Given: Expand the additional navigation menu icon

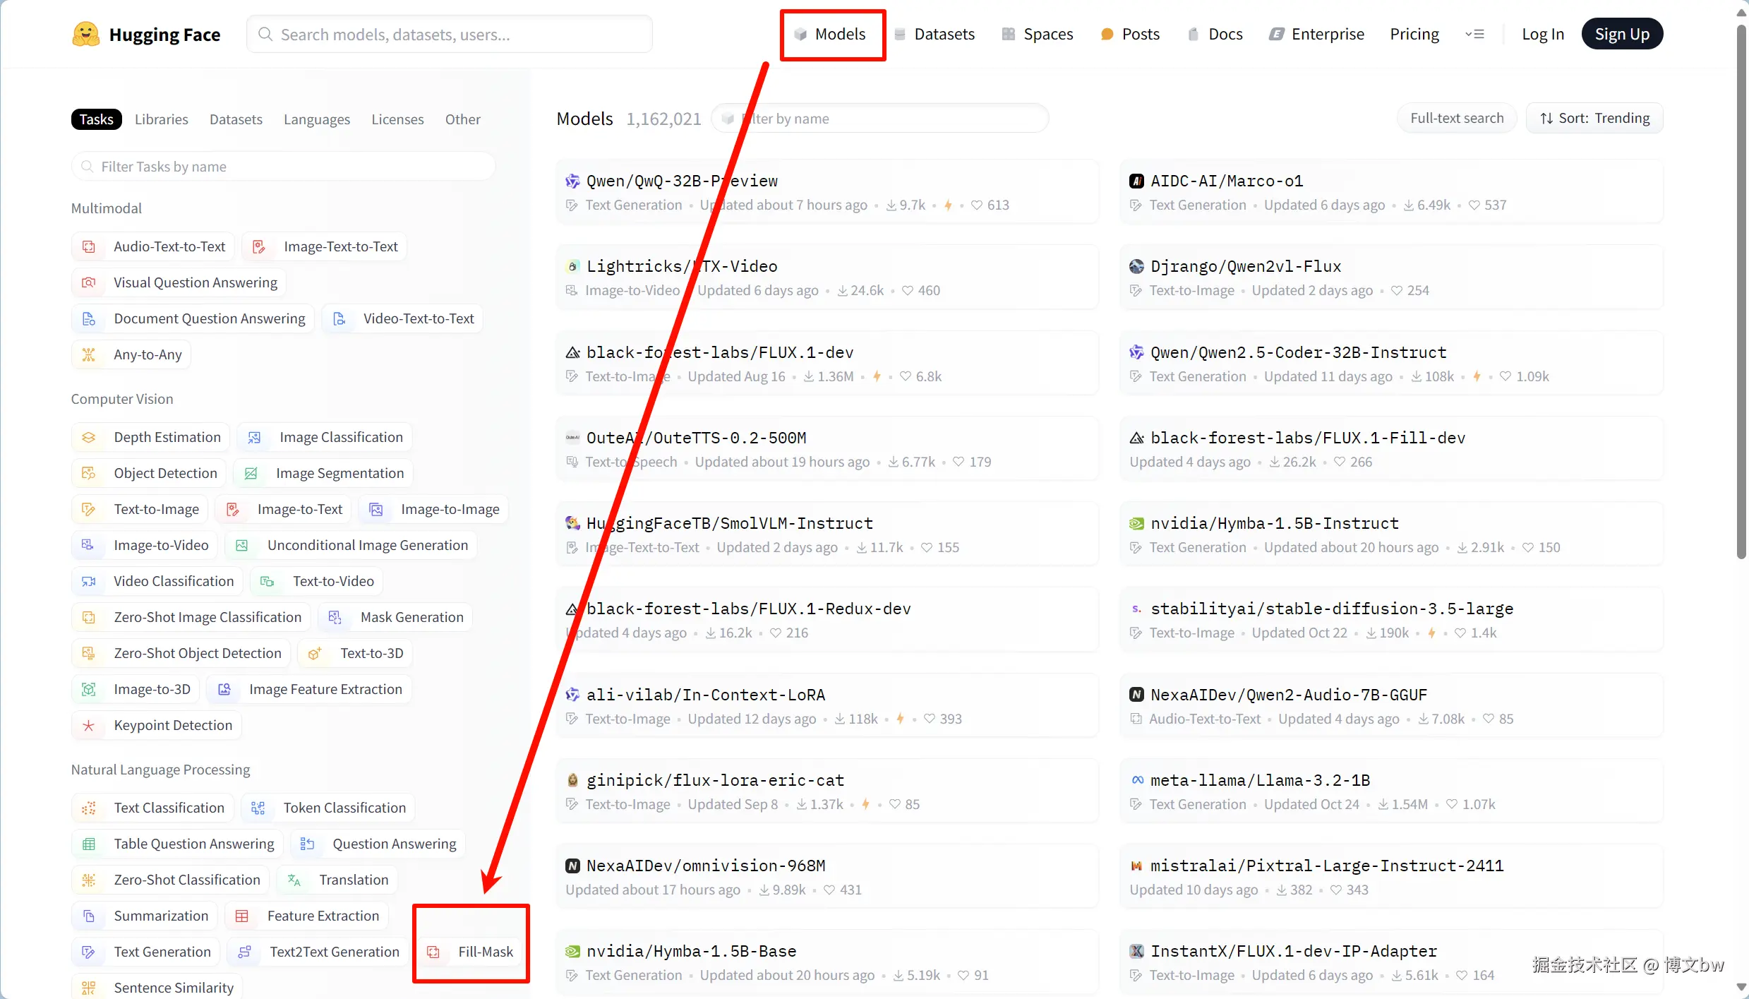Looking at the screenshot, I should point(1474,34).
